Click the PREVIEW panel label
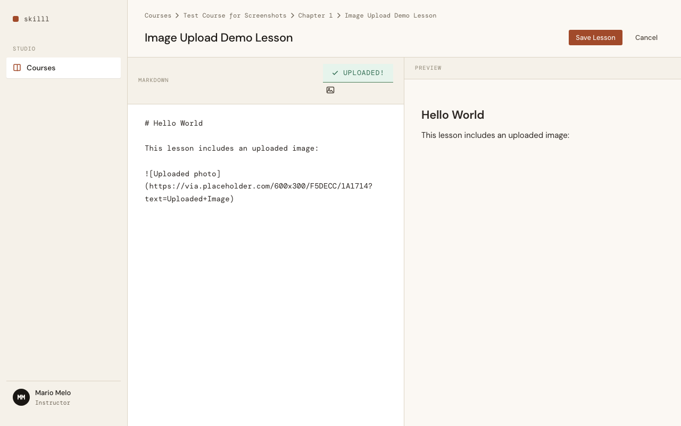This screenshot has width=681, height=426. tap(428, 68)
